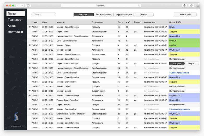Open the 2 новых предложения link
This screenshot has height=136, width=204.
click(179, 109)
